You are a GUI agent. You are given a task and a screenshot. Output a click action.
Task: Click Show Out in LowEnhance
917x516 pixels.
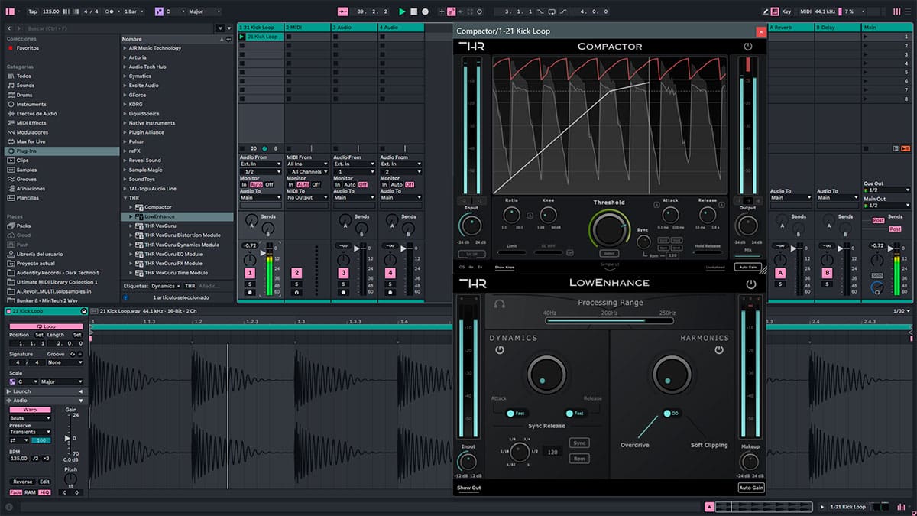click(x=468, y=488)
